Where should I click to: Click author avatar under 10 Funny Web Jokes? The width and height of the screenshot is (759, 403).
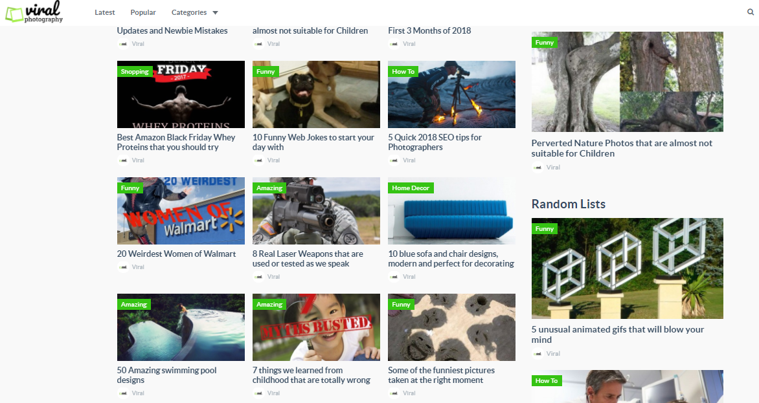click(x=258, y=160)
